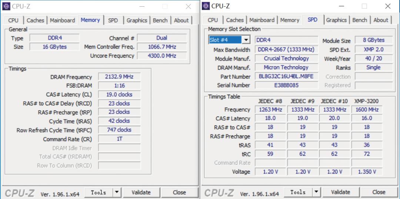Click the Close button in the left window
The image size is (400, 199).
(179, 192)
